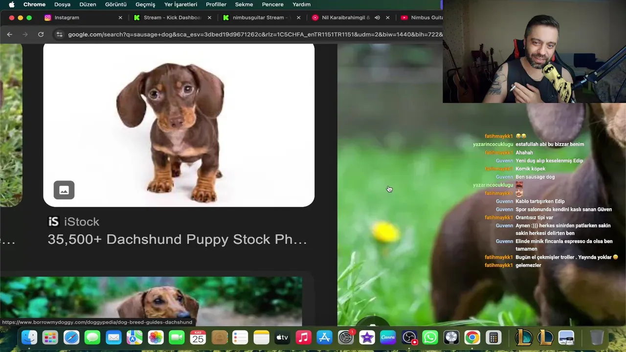Go back to the previous page
626x352 pixels.
[x=10, y=34]
